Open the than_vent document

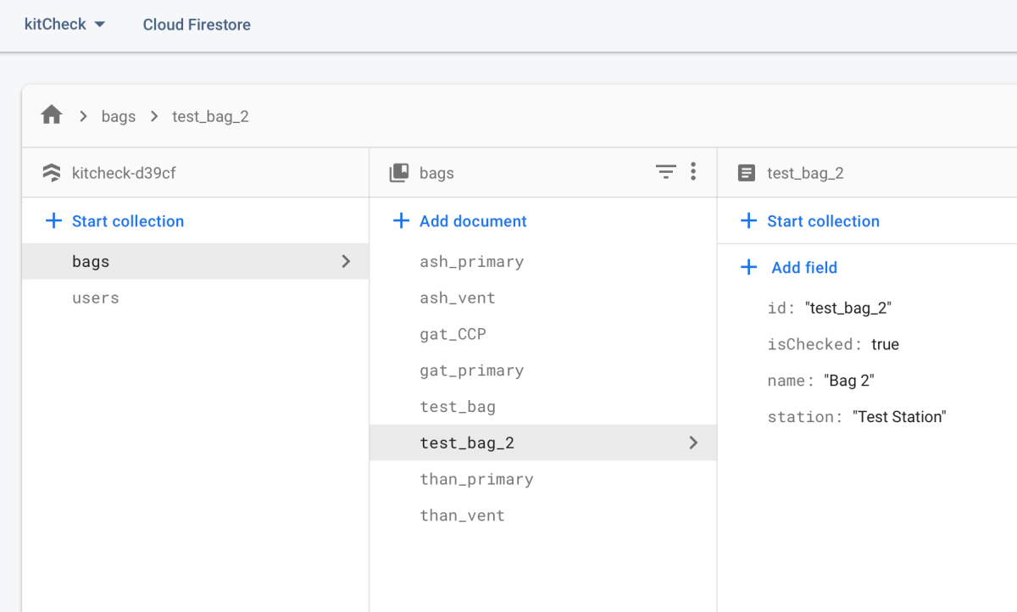(462, 515)
